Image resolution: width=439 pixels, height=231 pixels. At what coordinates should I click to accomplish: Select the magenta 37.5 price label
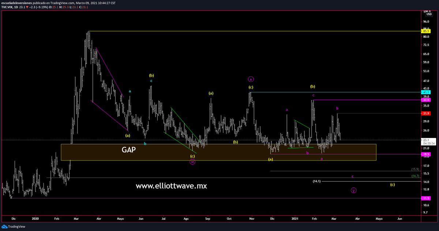click(426, 100)
